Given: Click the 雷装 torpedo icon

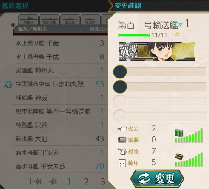Looking at the screenshot, I should 122,140.
